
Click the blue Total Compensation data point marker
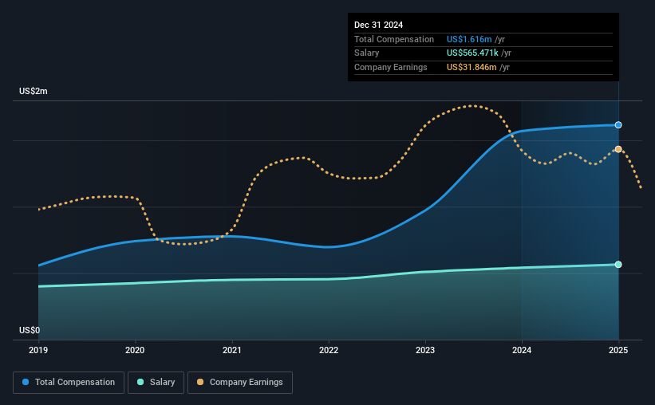click(618, 125)
